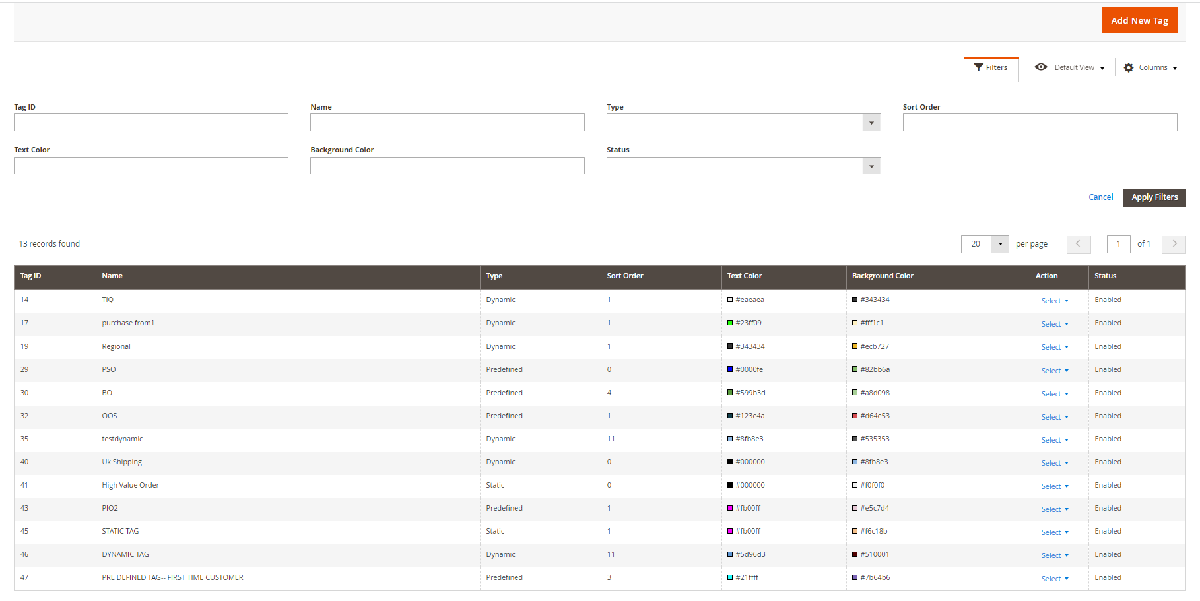
Task: Go to next page arrow
Action: (x=1174, y=244)
